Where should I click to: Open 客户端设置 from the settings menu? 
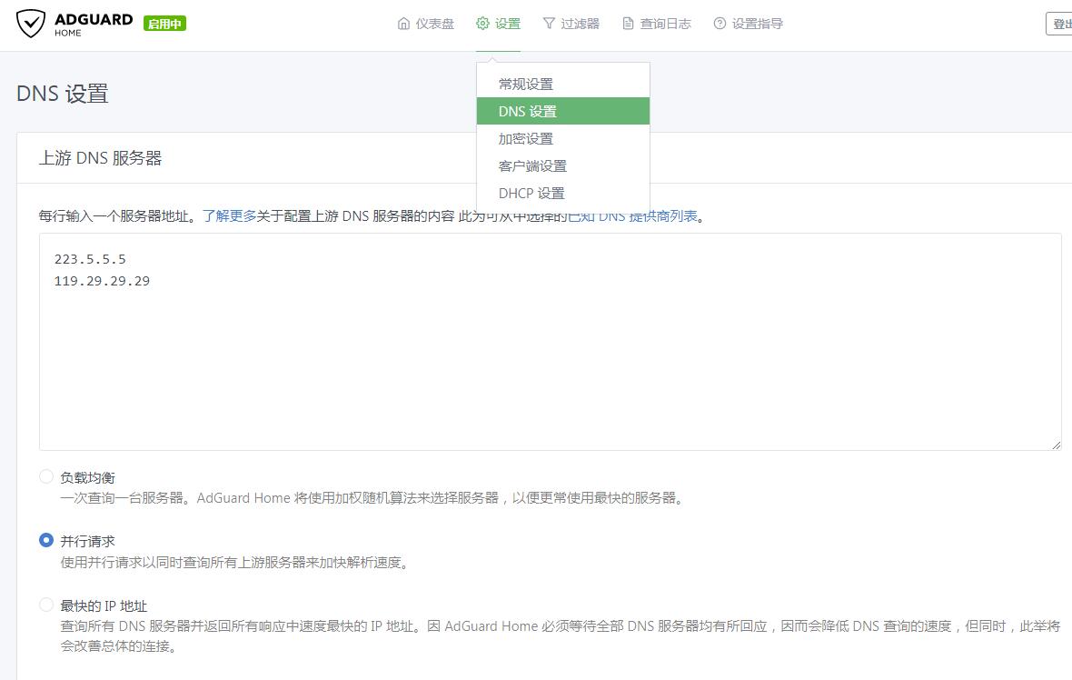531,165
